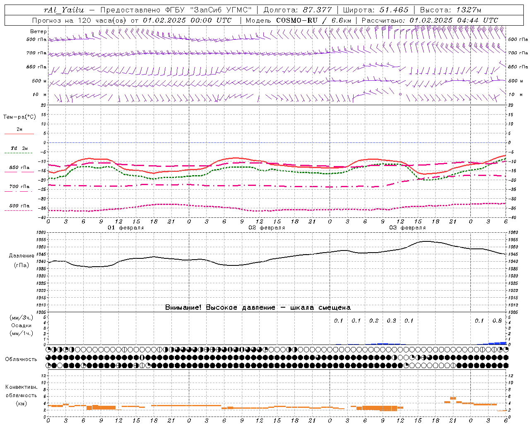The width and height of the screenshot is (530, 424).
Task: Select the model label "COSMO-RU / 6.6км"
Action: [313, 20]
